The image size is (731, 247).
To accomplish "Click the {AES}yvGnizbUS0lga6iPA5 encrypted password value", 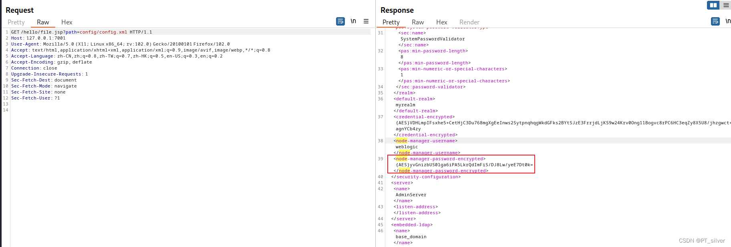I will 464,165.
